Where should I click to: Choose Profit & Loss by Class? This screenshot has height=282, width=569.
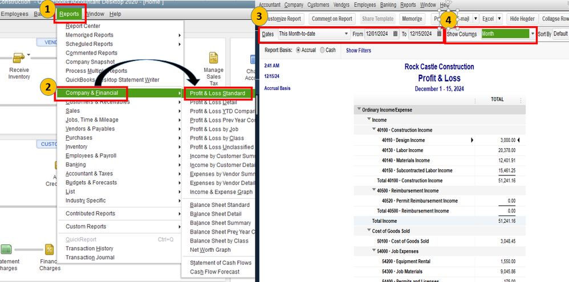coord(217,138)
